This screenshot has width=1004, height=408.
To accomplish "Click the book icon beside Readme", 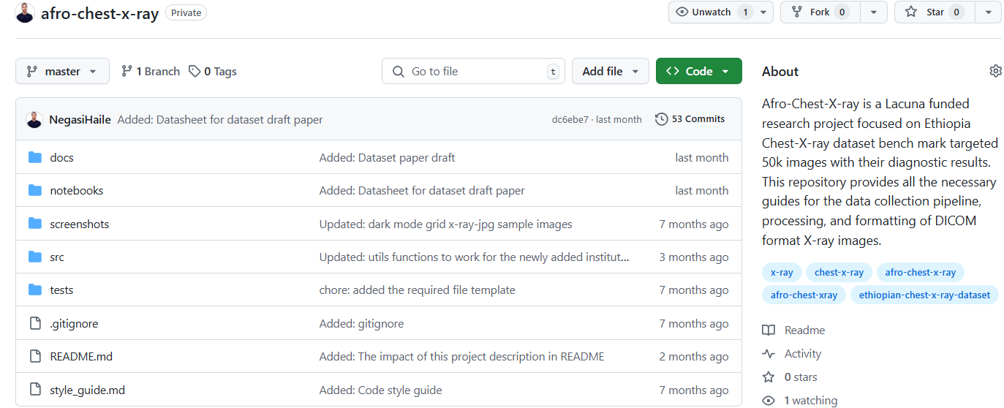I will pyautogui.click(x=768, y=330).
